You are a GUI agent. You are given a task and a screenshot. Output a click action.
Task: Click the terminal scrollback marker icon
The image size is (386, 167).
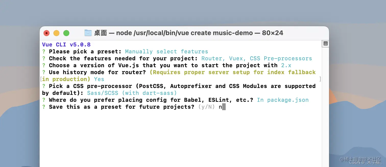pos(325,44)
